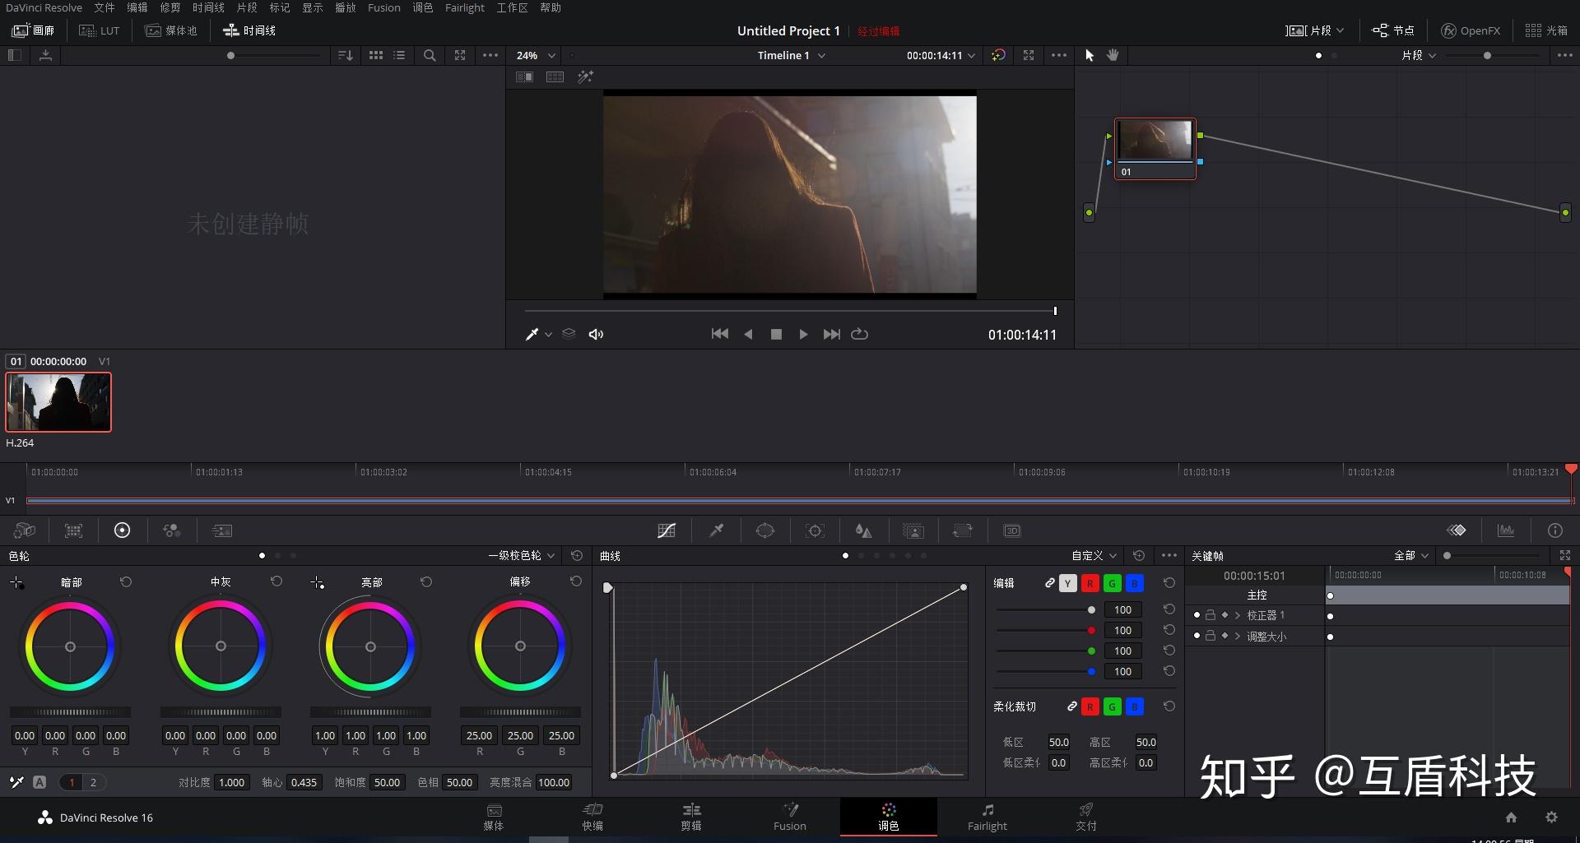1580x843 pixels.
Task: Open the viewer zoom 24% dropdown
Action: click(x=536, y=55)
